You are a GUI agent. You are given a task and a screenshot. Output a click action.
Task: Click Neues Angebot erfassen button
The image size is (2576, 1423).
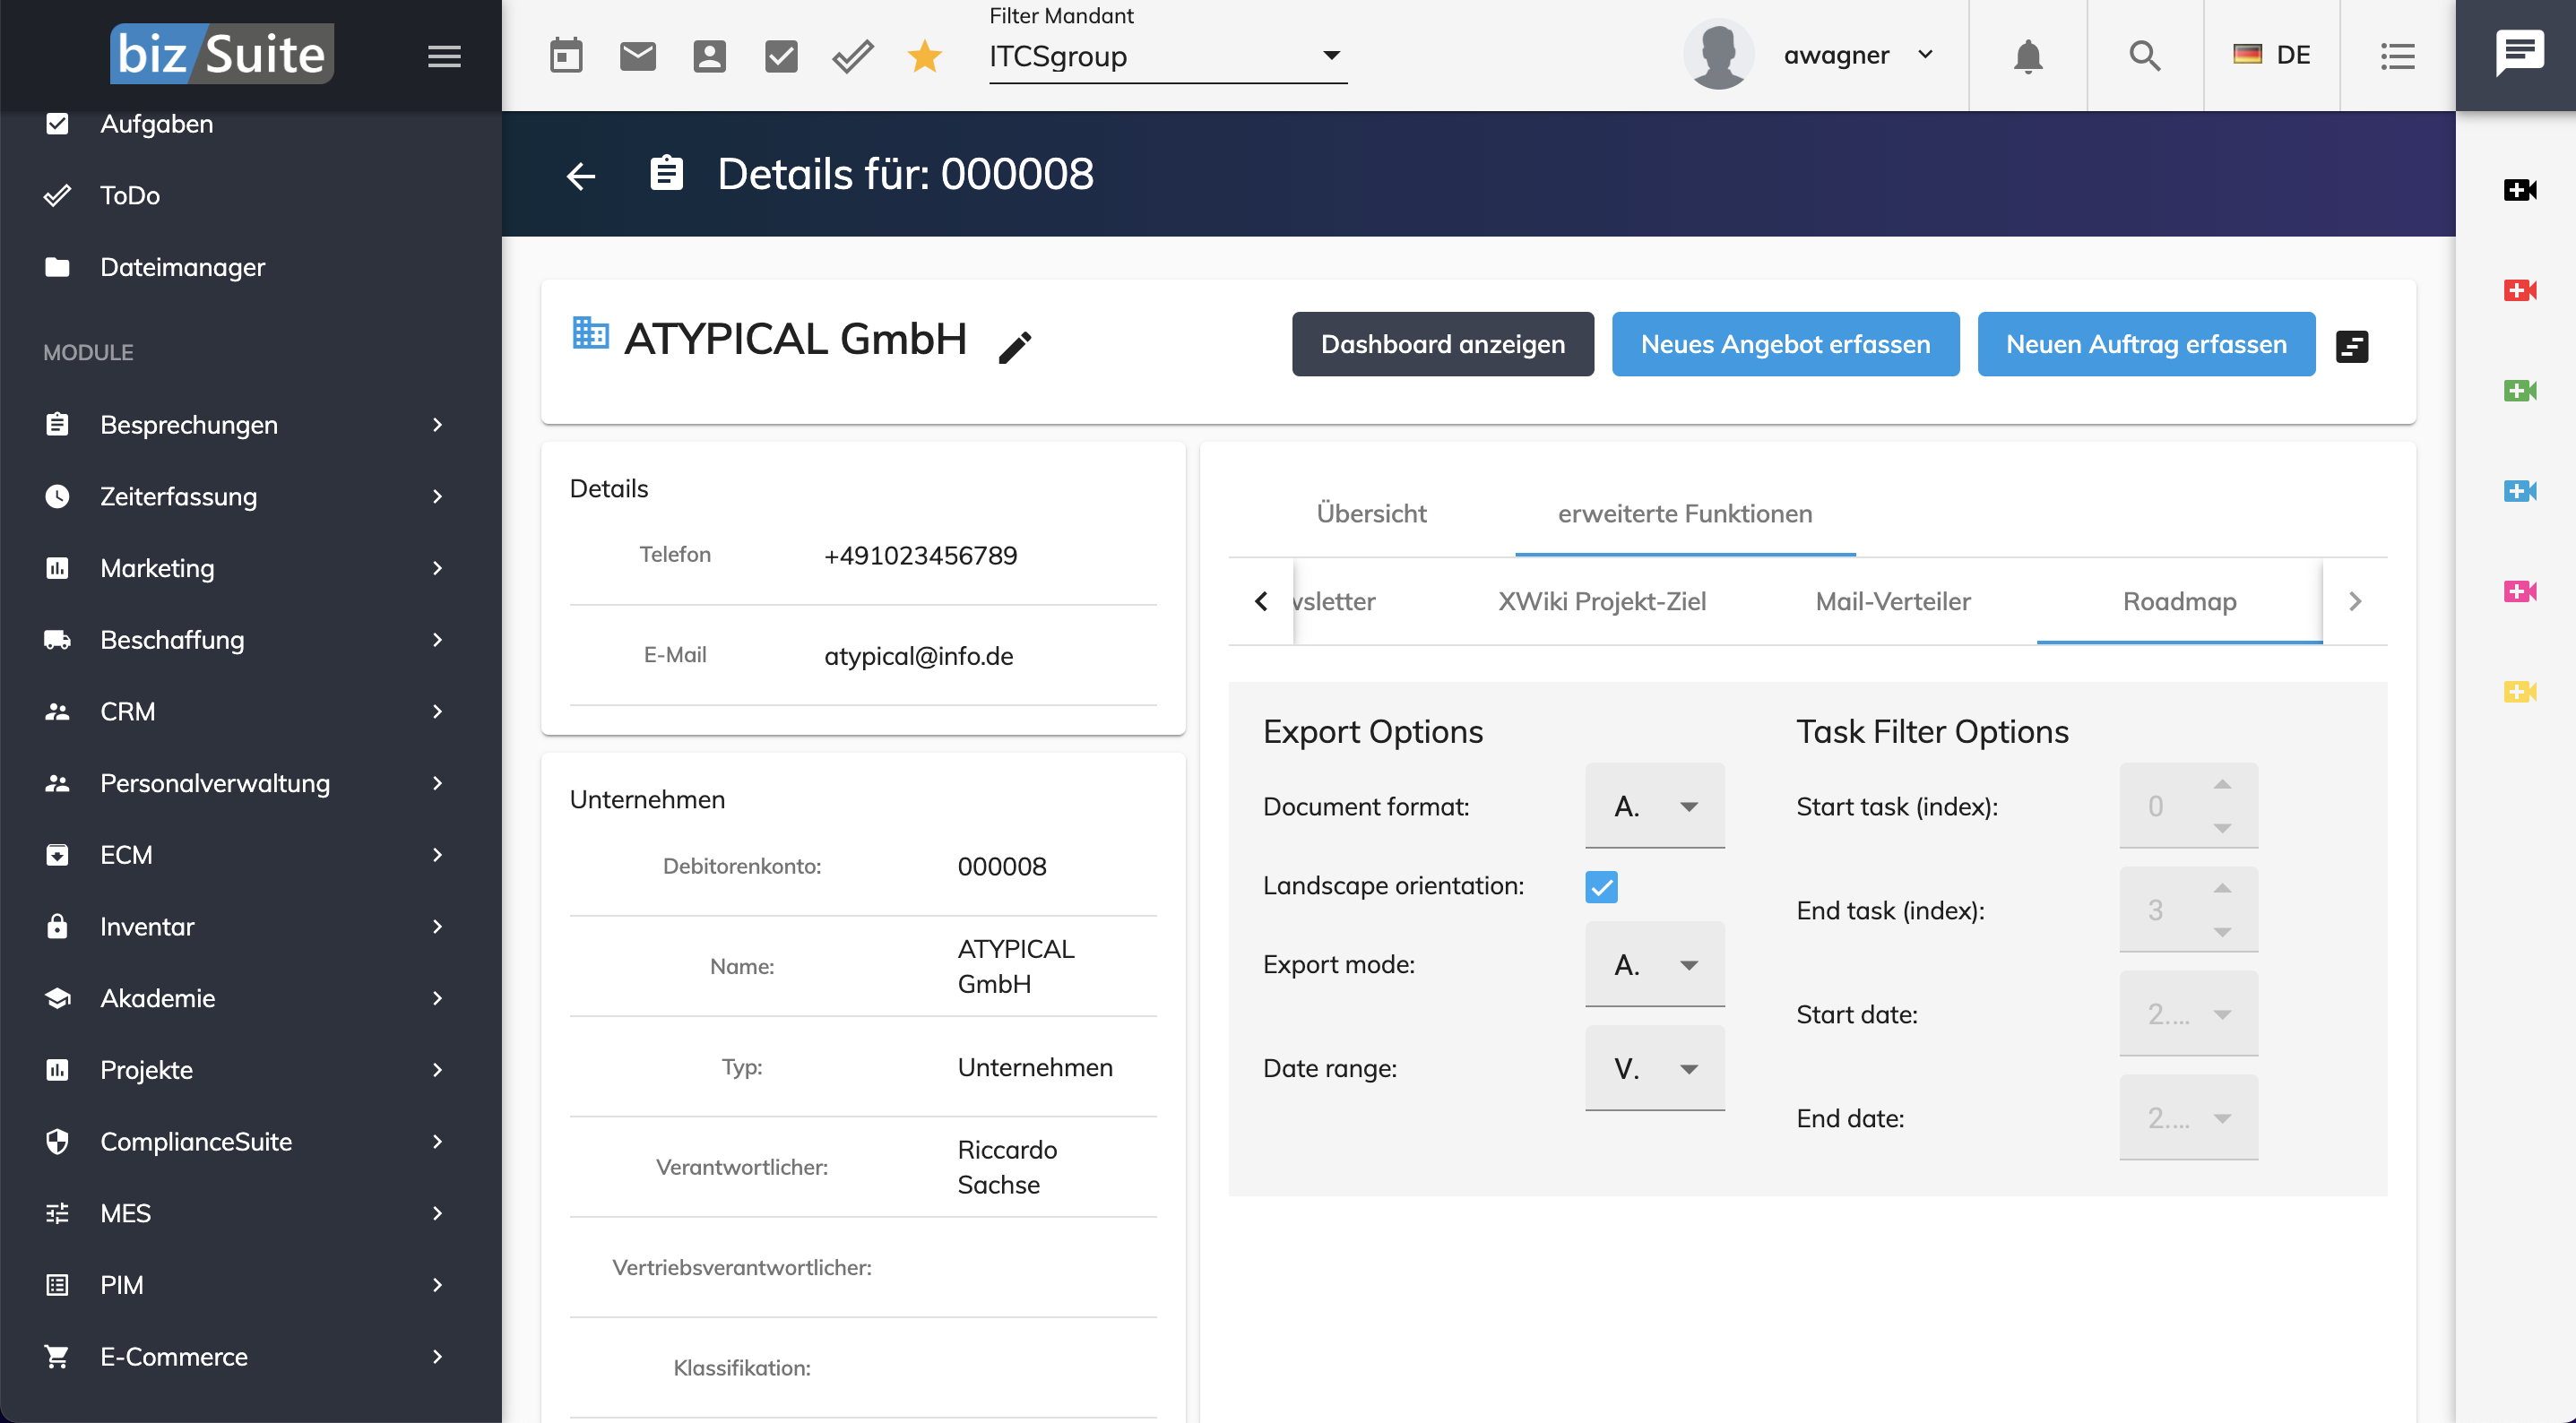tap(1785, 344)
